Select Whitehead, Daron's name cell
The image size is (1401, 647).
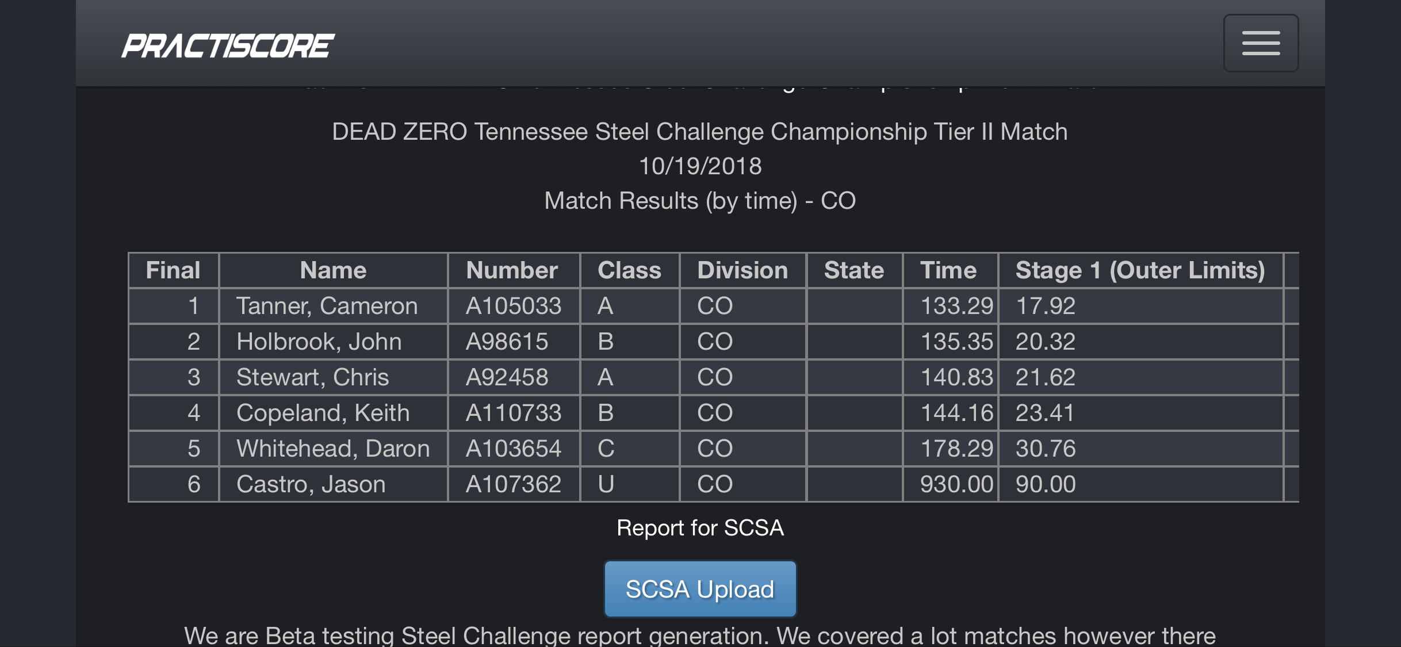click(x=333, y=449)
